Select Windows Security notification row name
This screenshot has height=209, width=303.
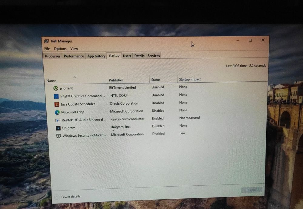pyautogui.click(x=84, y=136)
